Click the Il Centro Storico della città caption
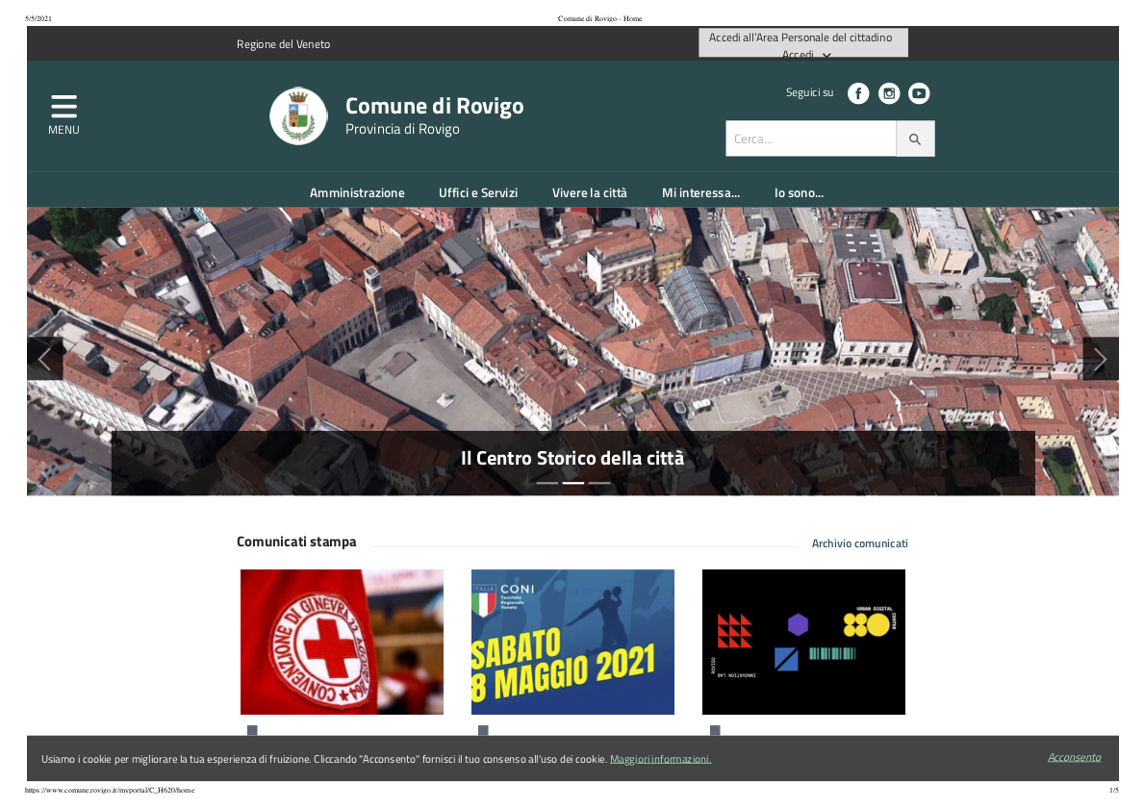The height and width of the screenshot is (808, 1144). pos(572,458)
